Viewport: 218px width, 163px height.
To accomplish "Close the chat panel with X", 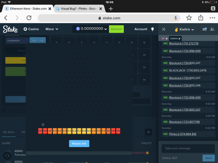I will [x=164, y=29].
